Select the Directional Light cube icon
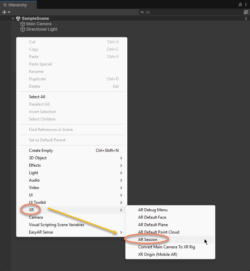This screenshot has height=271, width=250. point(23,29)
